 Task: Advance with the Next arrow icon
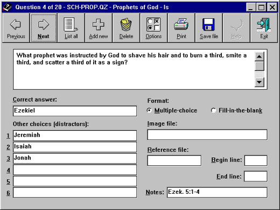coord(44,28)
